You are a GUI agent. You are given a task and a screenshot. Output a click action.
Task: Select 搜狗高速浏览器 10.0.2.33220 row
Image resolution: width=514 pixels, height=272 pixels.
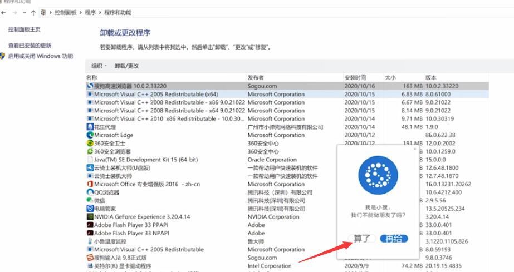tap(287, 86)
